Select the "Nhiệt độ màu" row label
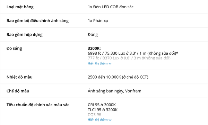Screen dimensions: 208x125 [19, 77]
